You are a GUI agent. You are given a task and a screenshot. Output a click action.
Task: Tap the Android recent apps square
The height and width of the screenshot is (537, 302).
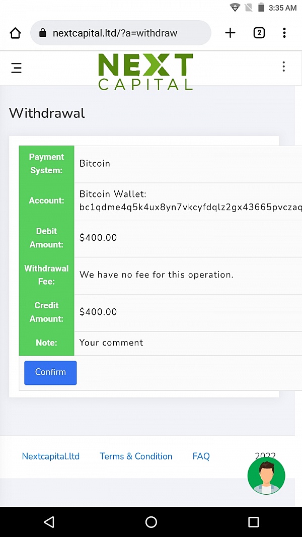tap(253, 521)
